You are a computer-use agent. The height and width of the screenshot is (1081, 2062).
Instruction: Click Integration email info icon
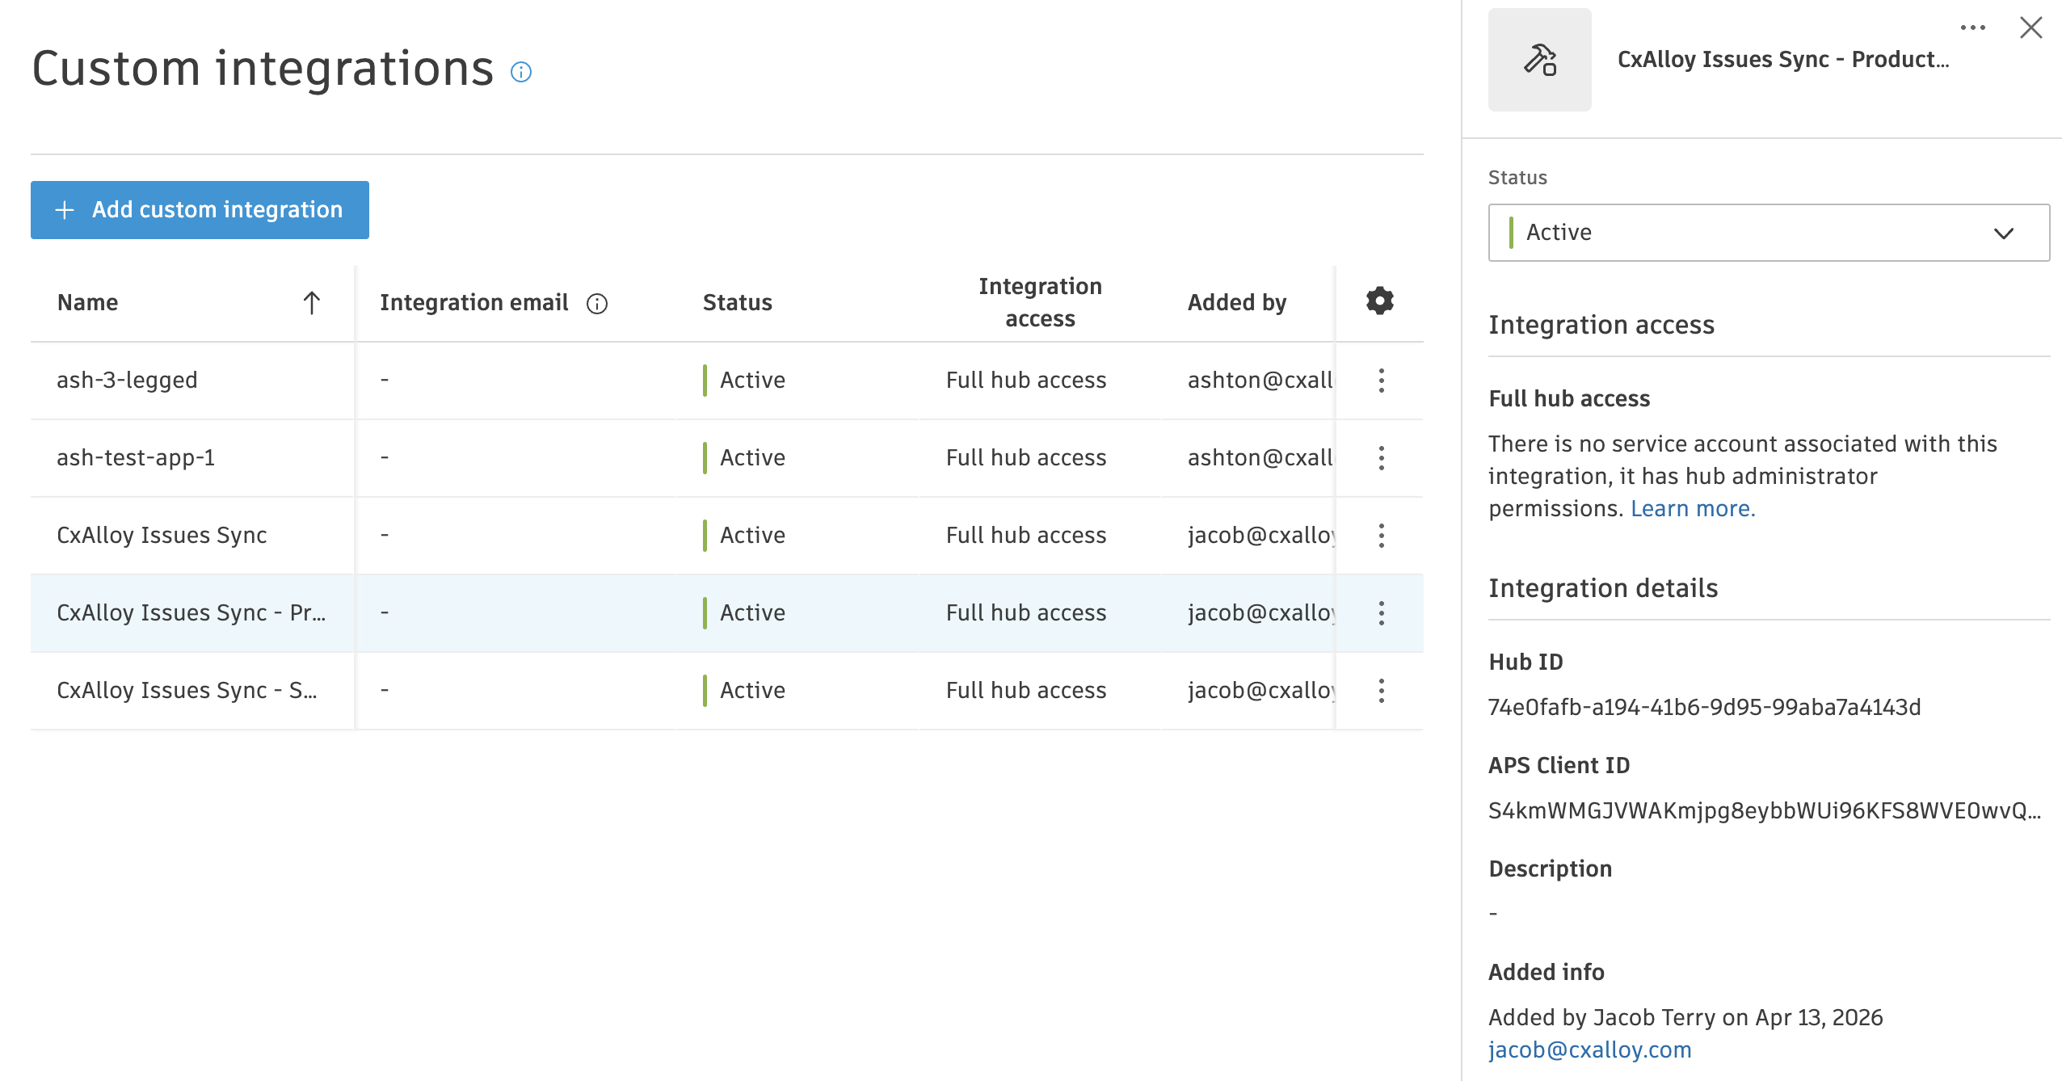tap(597, 303)
